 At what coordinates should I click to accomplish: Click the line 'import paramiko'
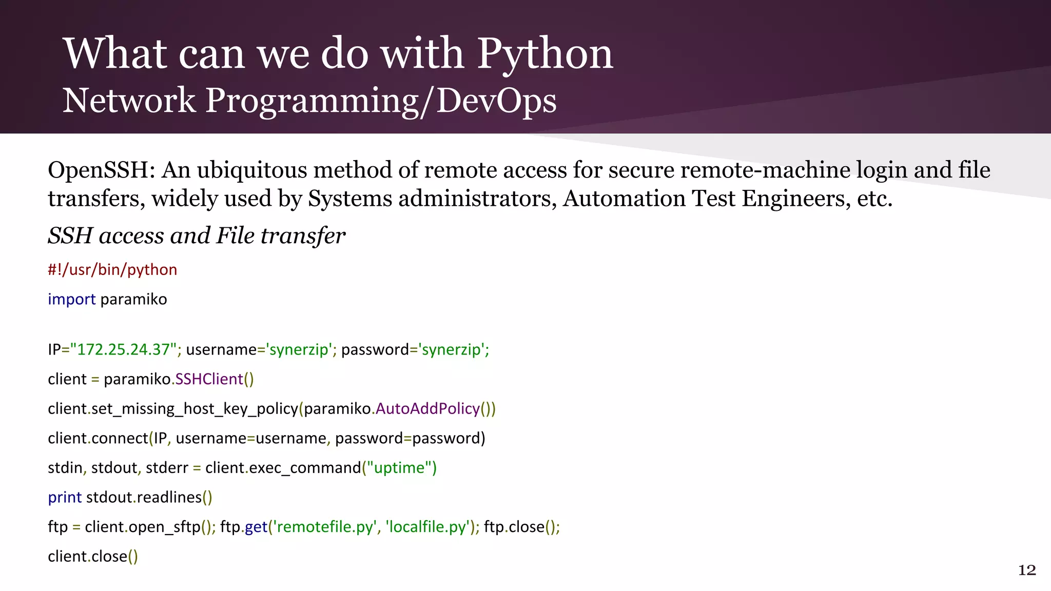click(107, 299)
